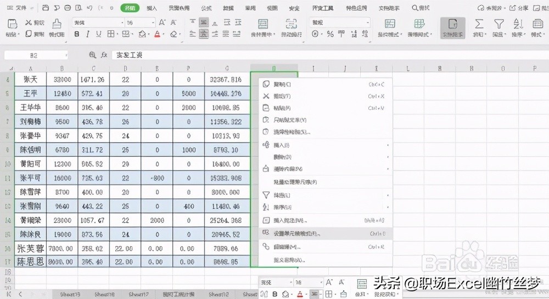549x299 pixels.
Task: Choose Clear Contents in context menu
Action: [325, 169]
